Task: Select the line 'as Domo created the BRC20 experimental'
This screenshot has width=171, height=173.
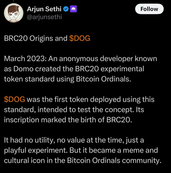Action: (74, 69)
